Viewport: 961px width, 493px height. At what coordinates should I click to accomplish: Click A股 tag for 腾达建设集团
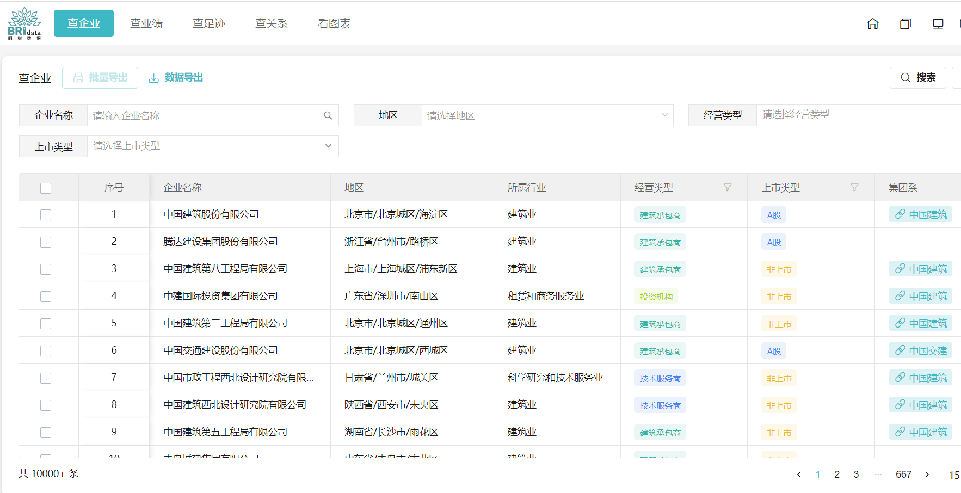point(774,242)
